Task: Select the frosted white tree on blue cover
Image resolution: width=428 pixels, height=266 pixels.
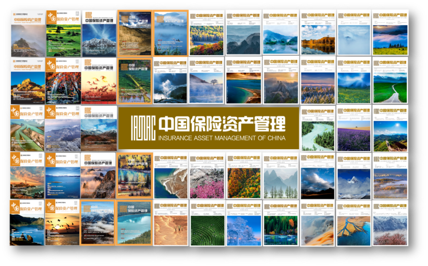Action: [x=243, y=224]
